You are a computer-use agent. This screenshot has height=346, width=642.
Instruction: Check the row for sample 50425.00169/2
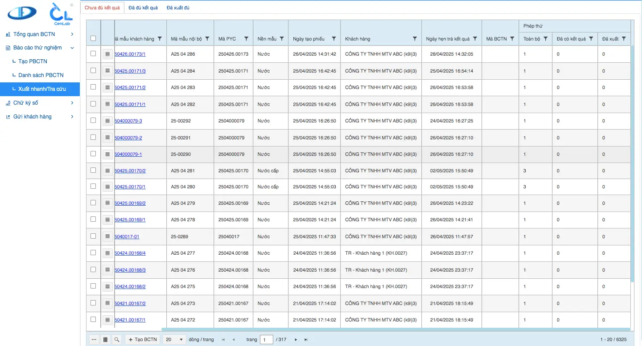pyautogui.click(x=93, y=203)
